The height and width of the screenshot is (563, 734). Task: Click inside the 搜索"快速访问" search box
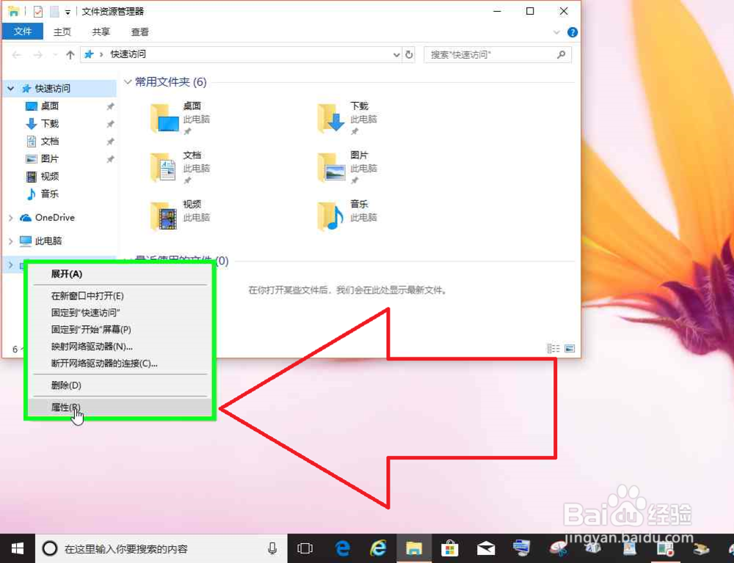pyautogui.click(x=492, y=54)
